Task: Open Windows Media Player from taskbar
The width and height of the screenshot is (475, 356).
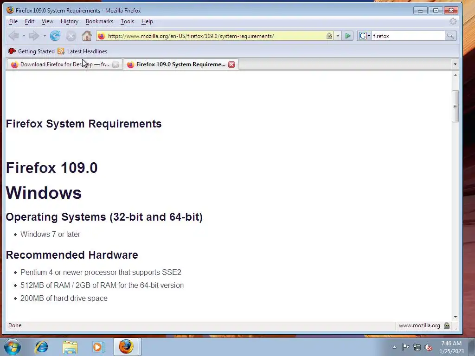Action: 97,347
